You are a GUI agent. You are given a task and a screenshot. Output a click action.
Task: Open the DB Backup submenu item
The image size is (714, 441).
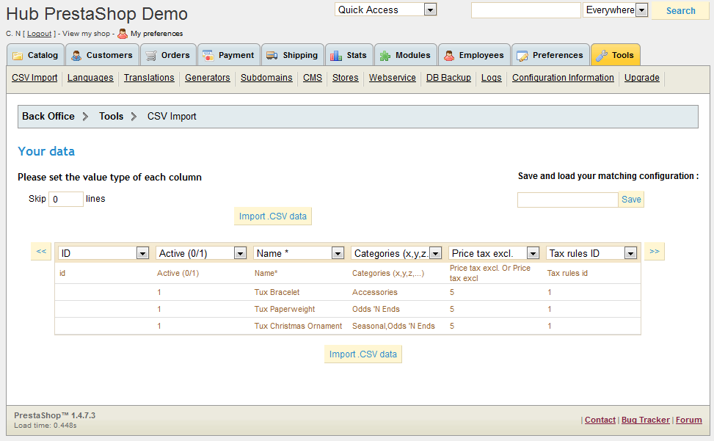pyautogui.click(x=448, y=78)
